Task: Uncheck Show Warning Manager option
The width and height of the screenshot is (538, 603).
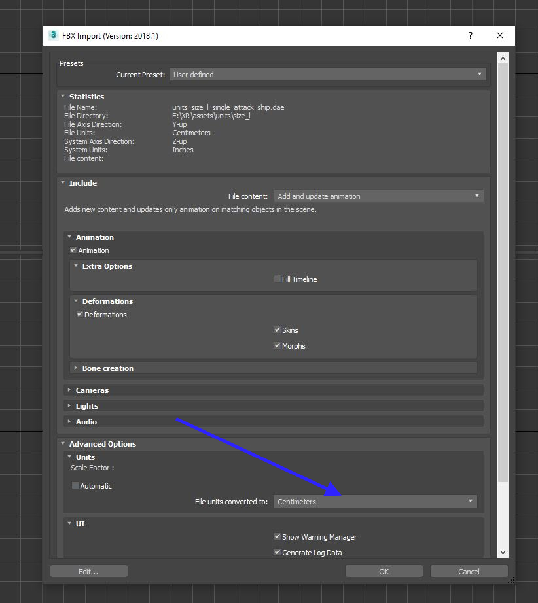Action: tap(278, 537)
